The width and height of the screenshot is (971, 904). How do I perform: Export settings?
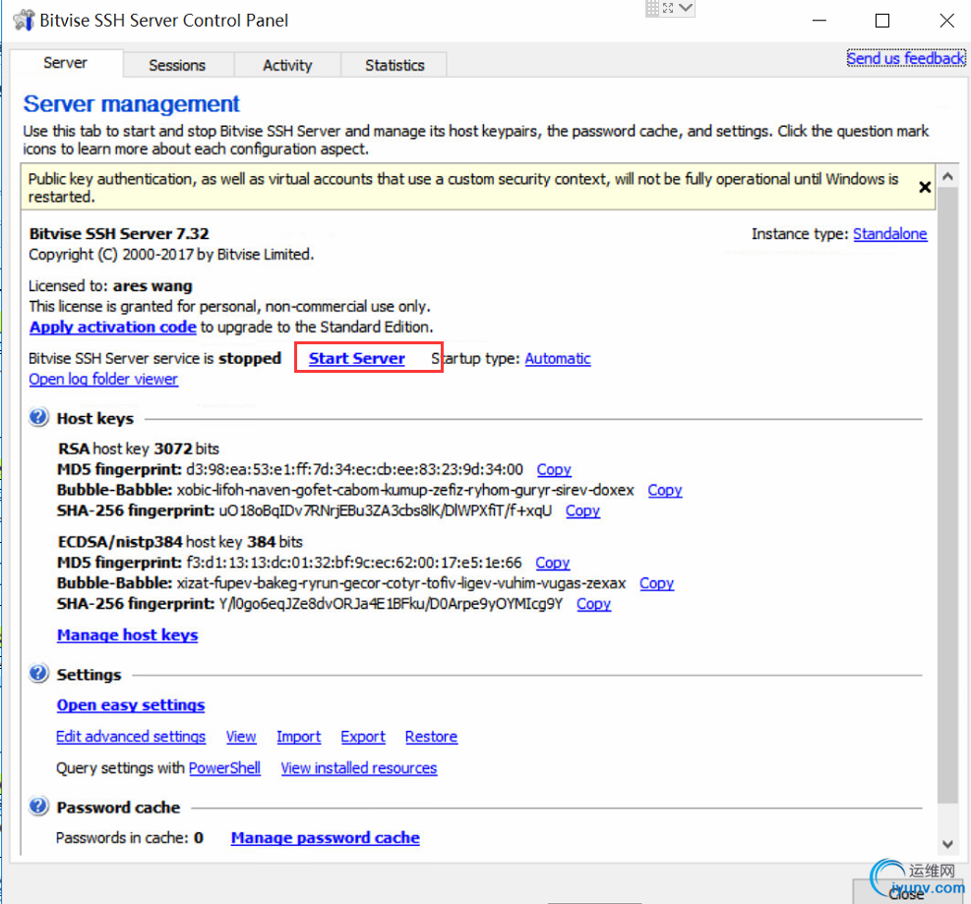(363, 737)
